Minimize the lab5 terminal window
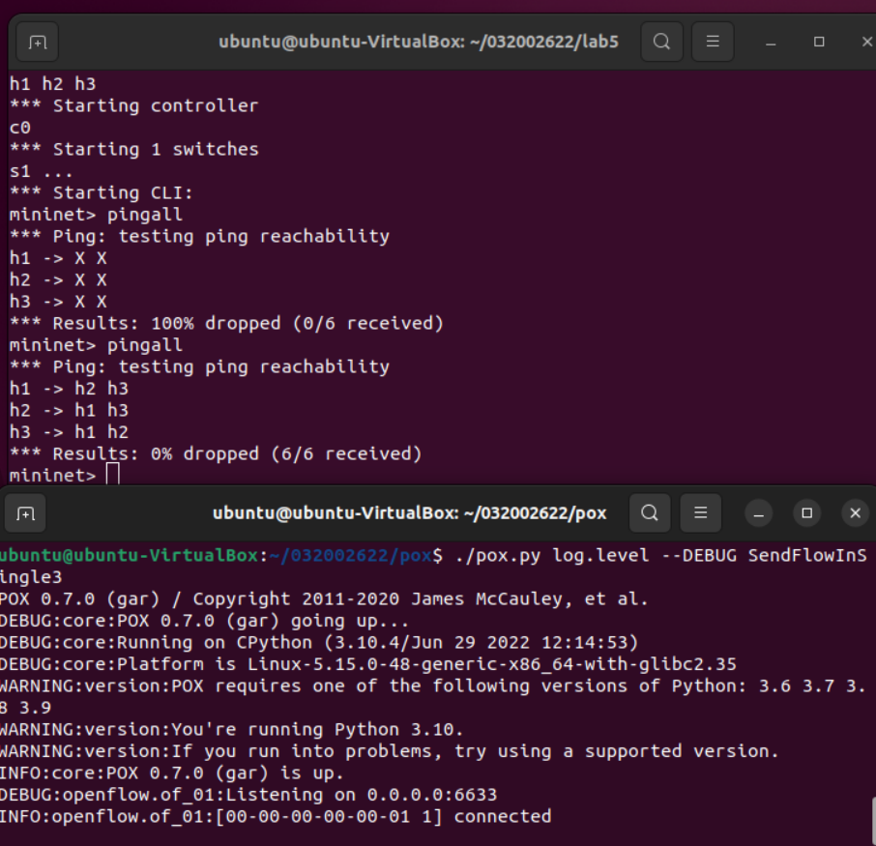 [x=771, y=42]
